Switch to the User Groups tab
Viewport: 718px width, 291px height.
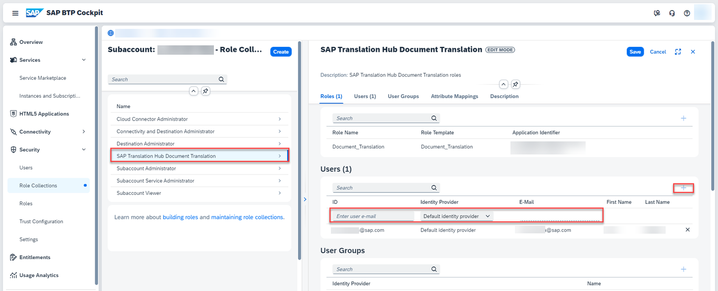403,96
